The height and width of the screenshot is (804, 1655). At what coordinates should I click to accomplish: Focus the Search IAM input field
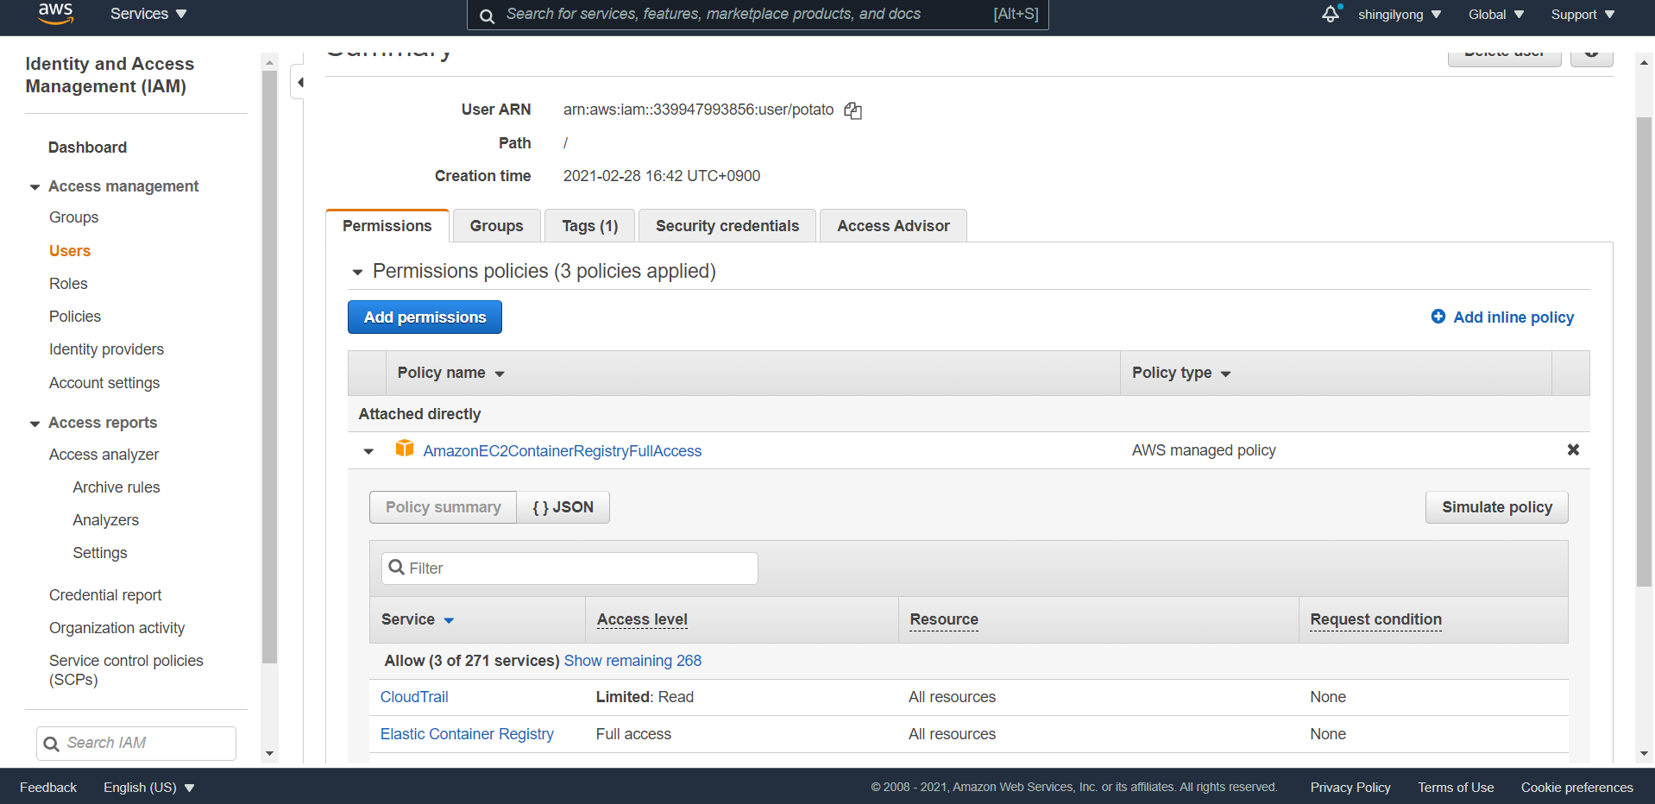(136, 744)
